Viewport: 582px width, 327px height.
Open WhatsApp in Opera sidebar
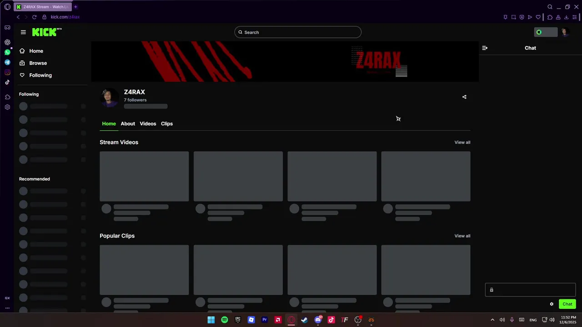[7, 52]
